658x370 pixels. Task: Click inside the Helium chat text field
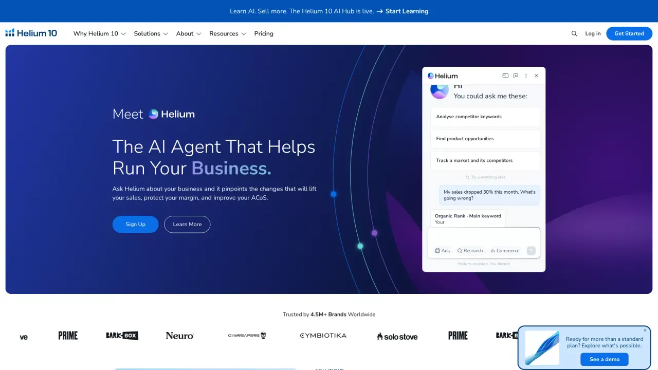point(484,236)
